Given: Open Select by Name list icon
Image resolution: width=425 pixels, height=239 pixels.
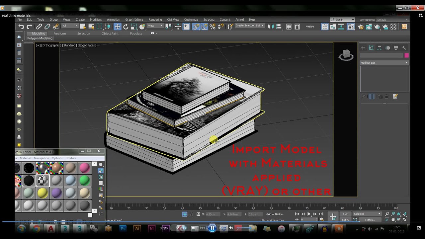Looking at the screenshot, I should (x=91, y=27).
